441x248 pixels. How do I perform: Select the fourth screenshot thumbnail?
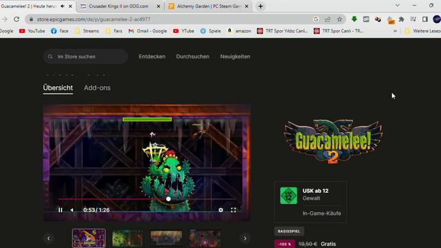[205, 238]
